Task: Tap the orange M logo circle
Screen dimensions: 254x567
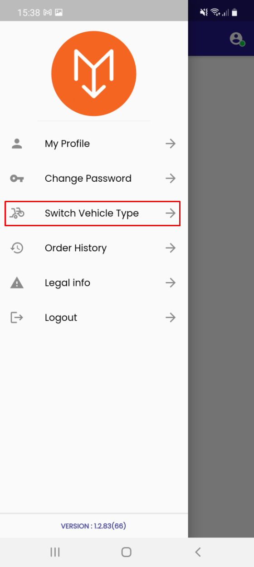Action: point(94,74)
